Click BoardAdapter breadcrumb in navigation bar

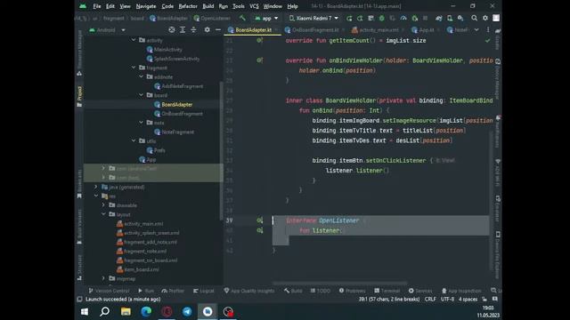pos(168,18)
